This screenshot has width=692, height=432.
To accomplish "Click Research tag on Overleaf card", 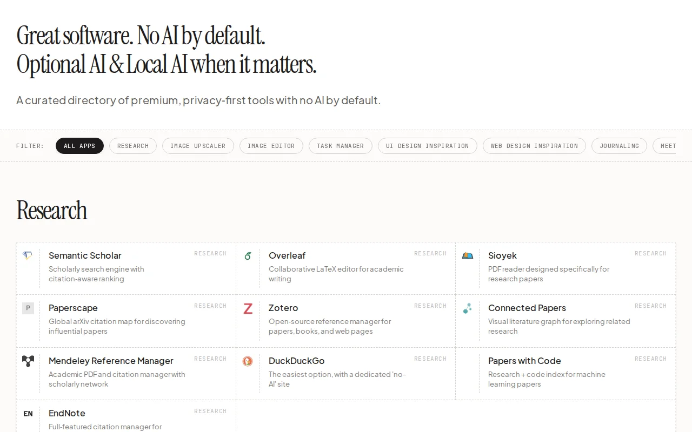I will (x=430, y=253).
